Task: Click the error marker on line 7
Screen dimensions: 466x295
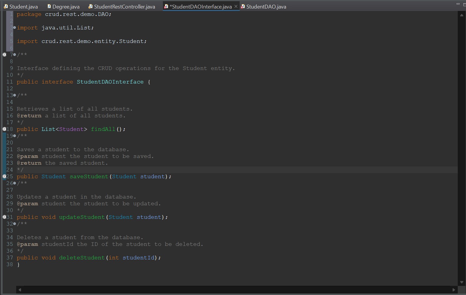Action: tap(4, 54)
